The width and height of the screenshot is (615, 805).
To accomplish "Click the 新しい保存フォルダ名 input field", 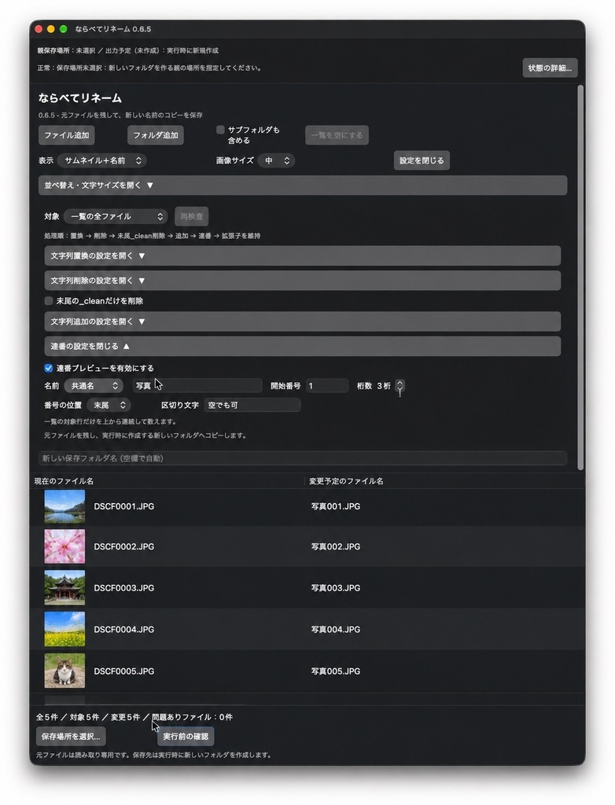I will [303, 458].
